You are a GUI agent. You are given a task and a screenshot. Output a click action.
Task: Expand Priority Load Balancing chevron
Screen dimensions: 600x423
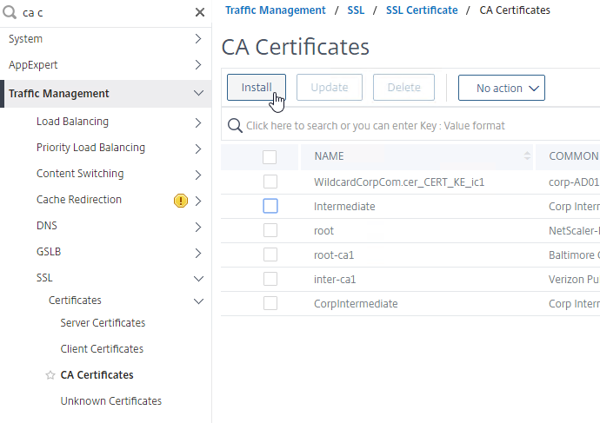[x=198, y=149]
